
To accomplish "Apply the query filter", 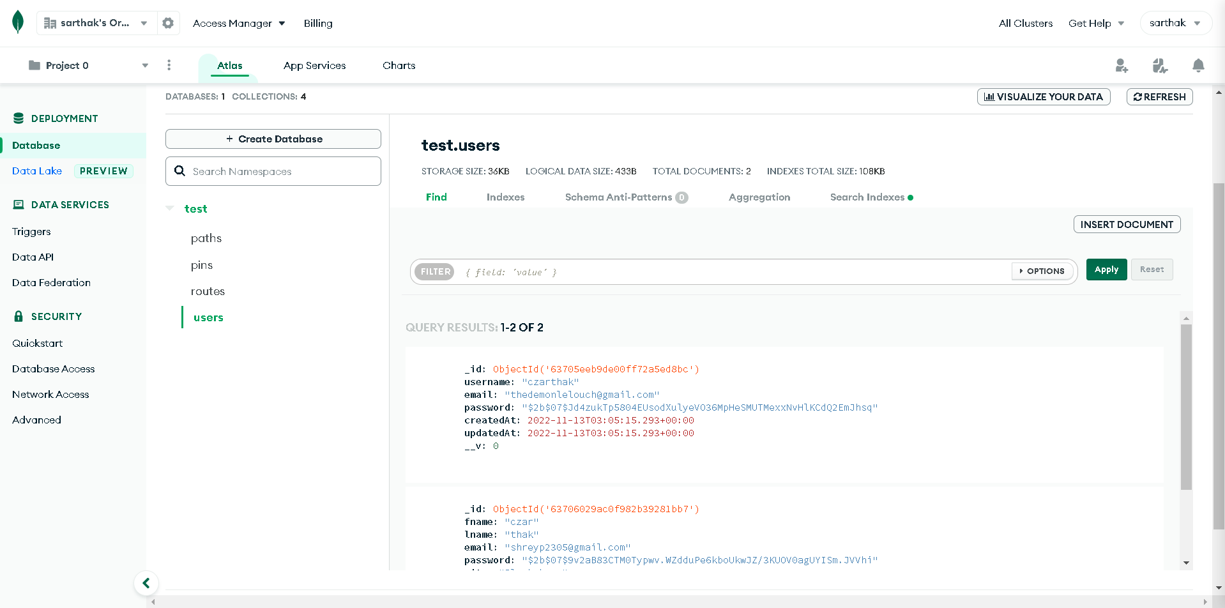I will click(x=1106, y=270).
